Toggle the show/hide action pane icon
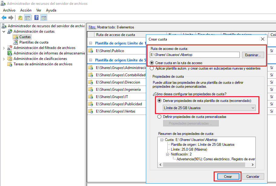 [44, 18]
